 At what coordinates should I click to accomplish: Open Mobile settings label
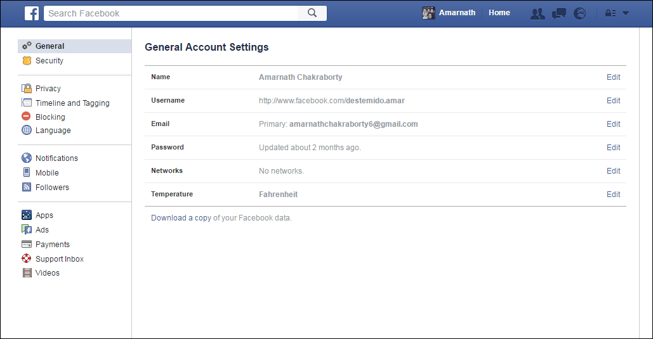47,172
